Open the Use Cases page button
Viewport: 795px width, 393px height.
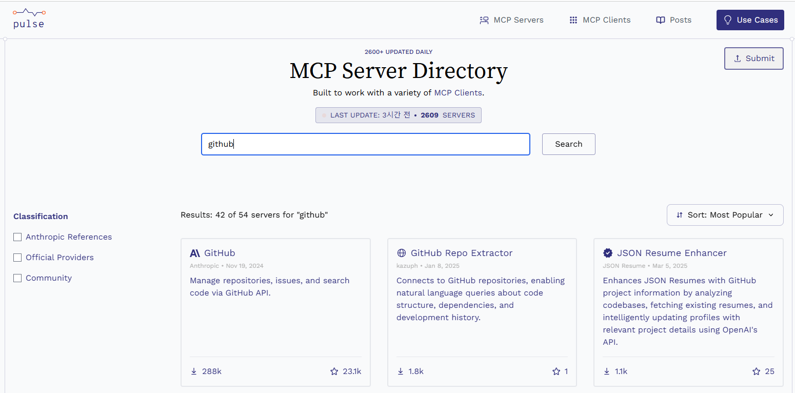[x=750, y=20]
